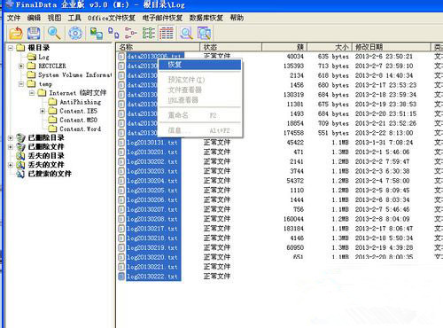This screenshot has width=443, height=328.
Task: Expand the Content.IE5 folder node
Action: 43,111
